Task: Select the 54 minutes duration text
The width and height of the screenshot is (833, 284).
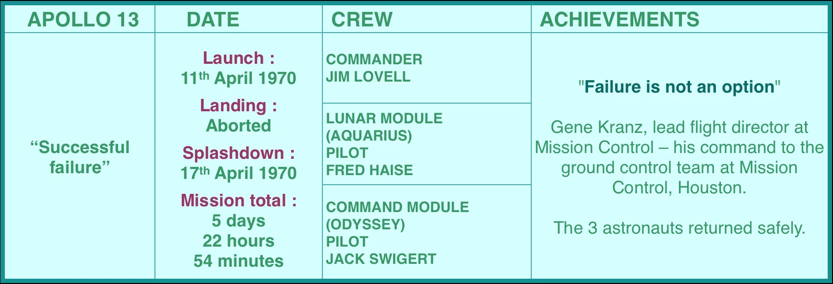Action: pos(239,261)
